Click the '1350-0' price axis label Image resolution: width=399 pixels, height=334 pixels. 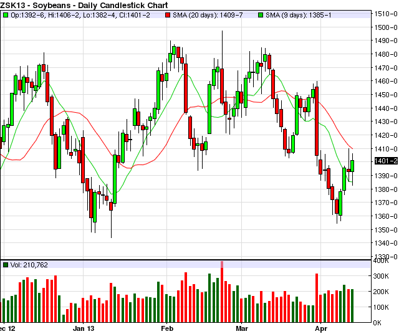[x=386, y=230]
